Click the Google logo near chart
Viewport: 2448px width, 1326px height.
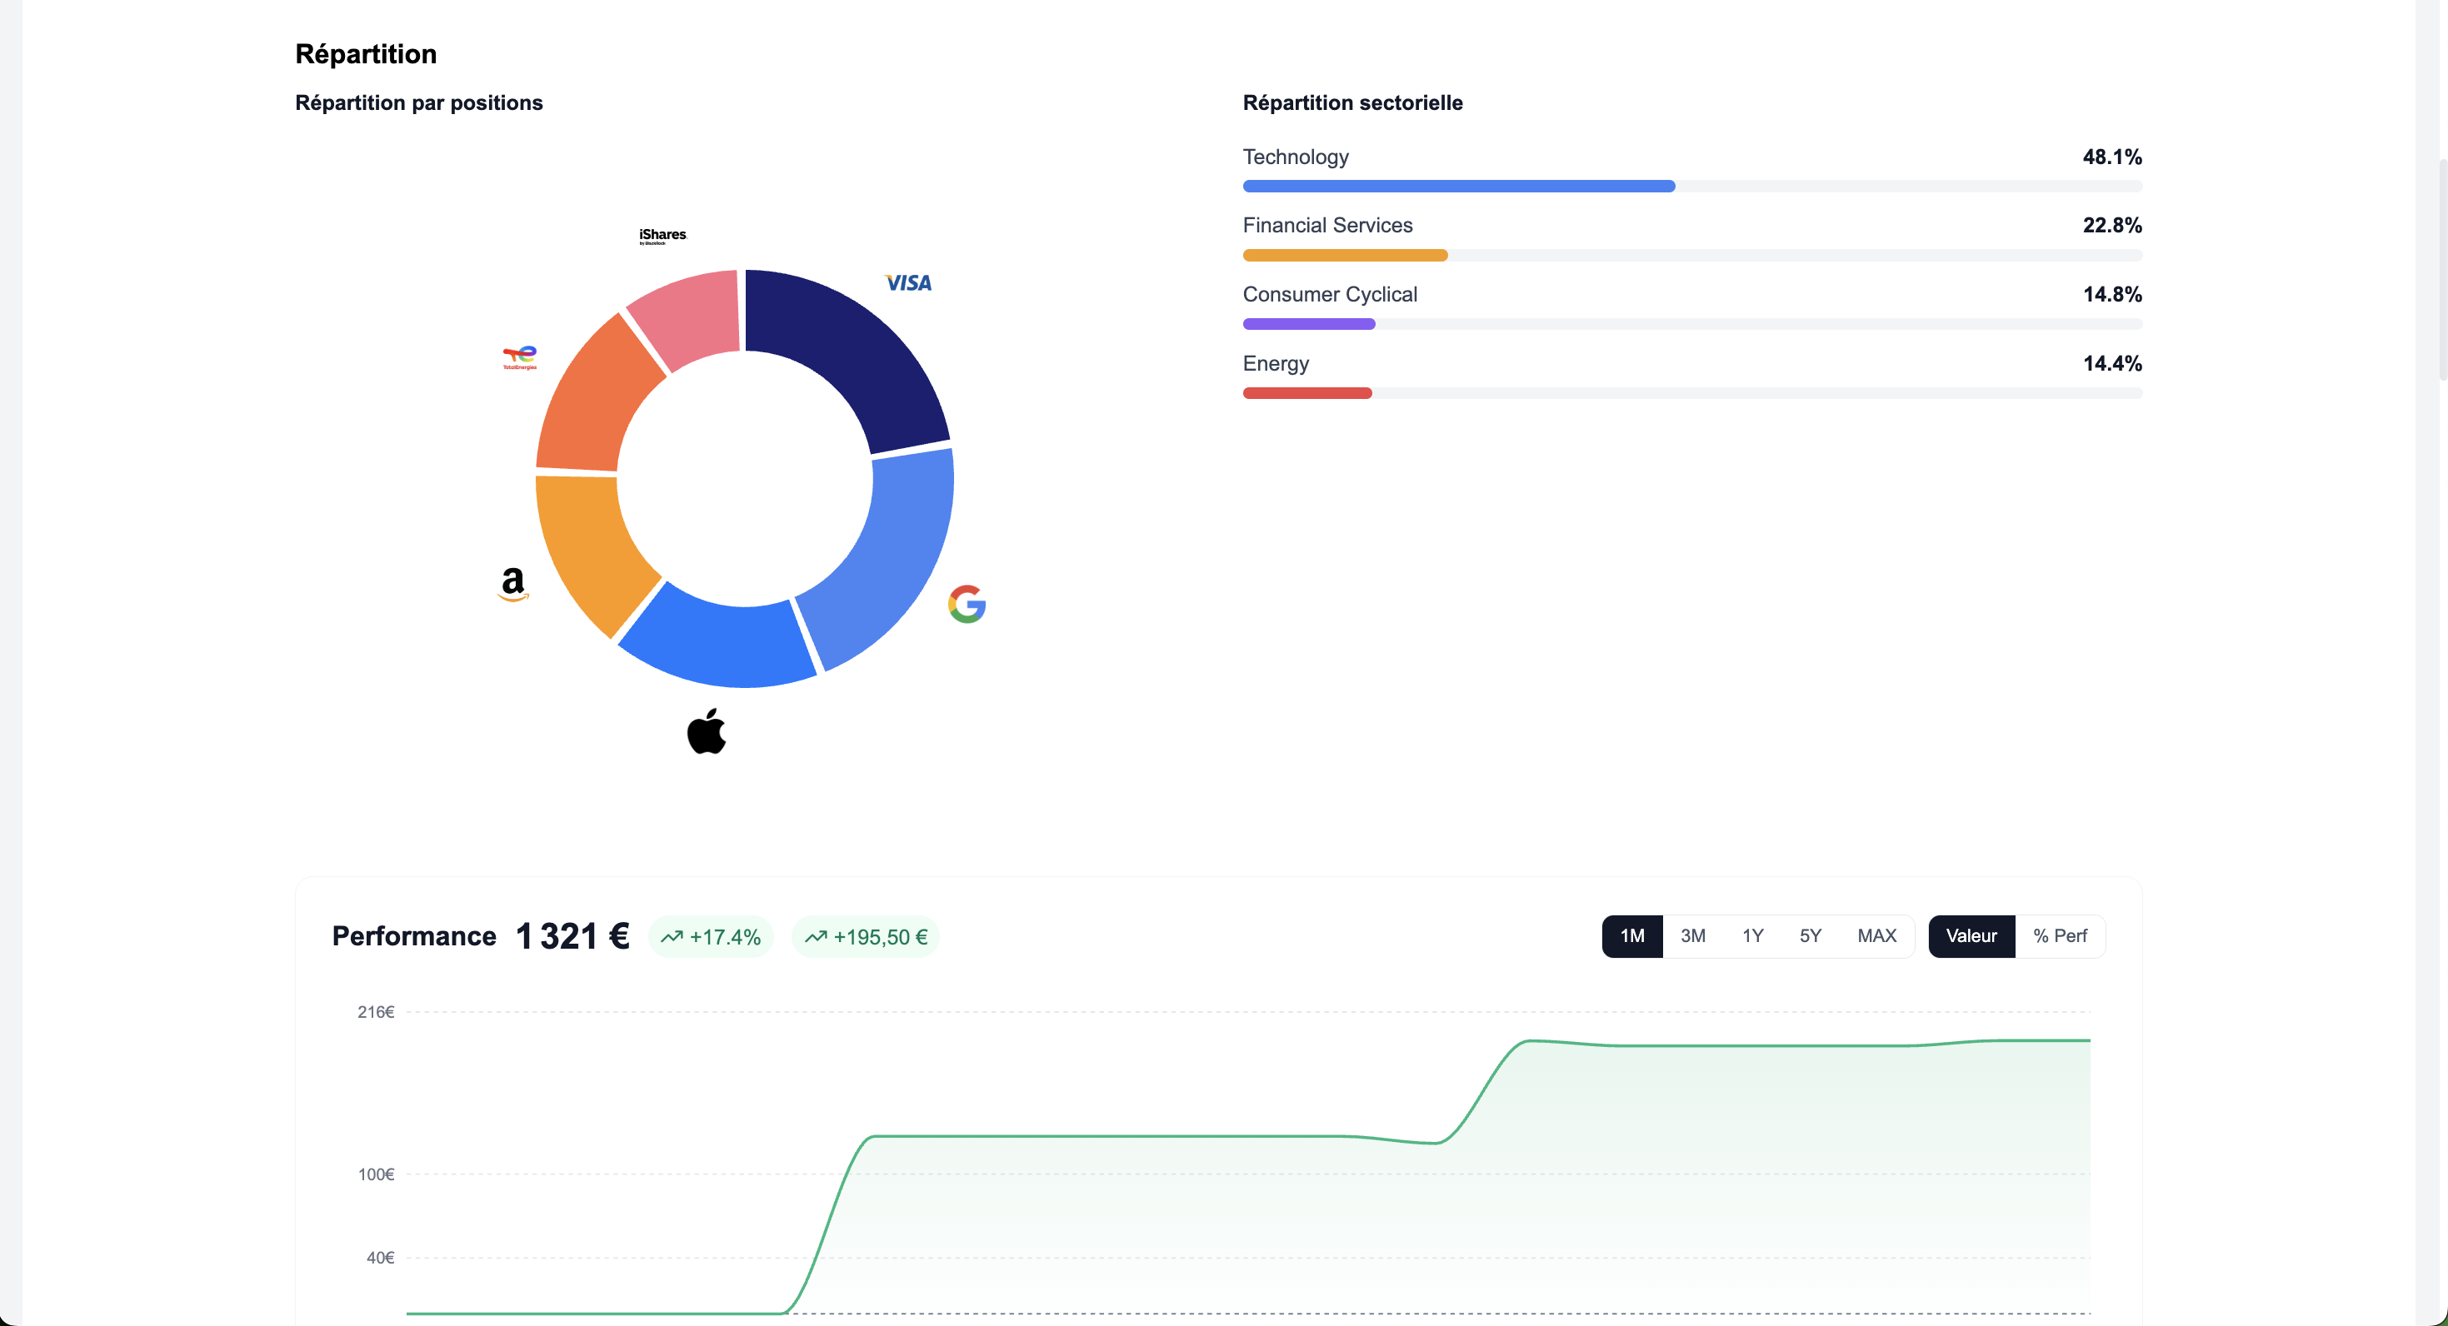pos(967,604)
